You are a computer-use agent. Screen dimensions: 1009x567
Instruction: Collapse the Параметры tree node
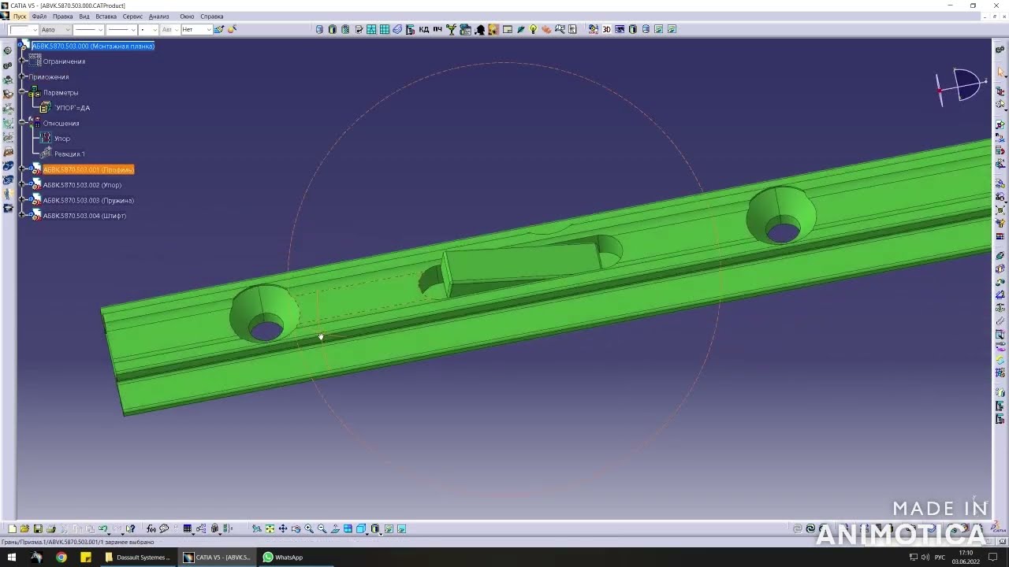(x=23, y=92)
